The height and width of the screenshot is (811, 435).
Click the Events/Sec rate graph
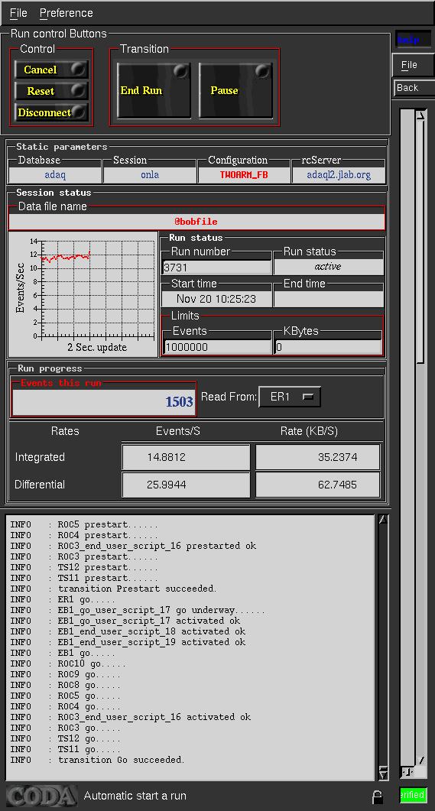pyautogui.click(x=83, y=294)
